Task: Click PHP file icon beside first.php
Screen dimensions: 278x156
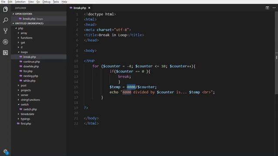Action: [x=18, y=123]
